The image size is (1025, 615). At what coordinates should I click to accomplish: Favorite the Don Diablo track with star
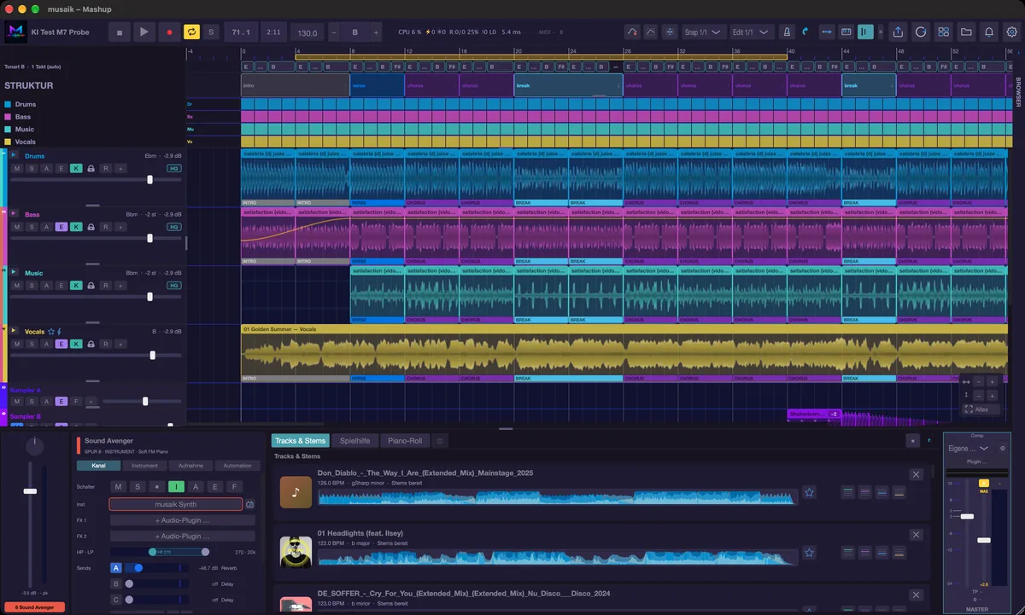point(810,492)
